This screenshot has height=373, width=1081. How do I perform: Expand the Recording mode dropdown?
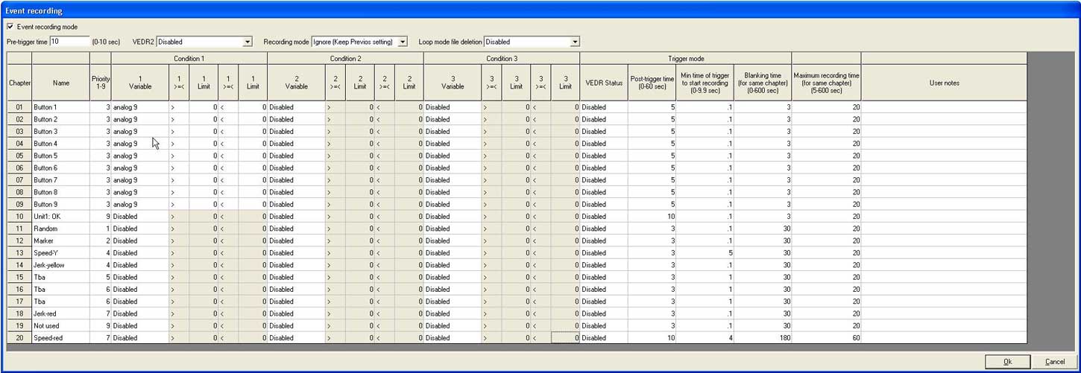click(x=403, y=42)
